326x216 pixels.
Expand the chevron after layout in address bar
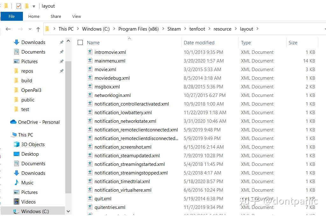(x=257, y=29)
